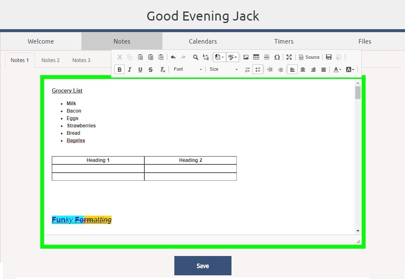Insert a table from the toolbar
Image resolution: width=405 pixels, height=279 pixels.
[256, 58]
